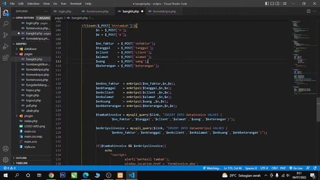The image size is (320, 180).
Task: Split the editor to the right
Action: click(308, 11)
